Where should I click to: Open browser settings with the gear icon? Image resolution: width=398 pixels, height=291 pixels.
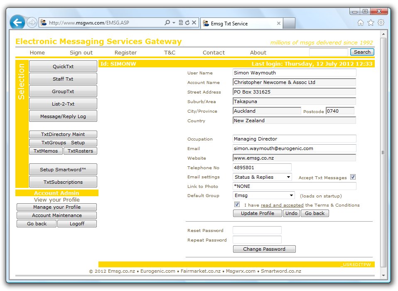pyautogui.click(x=381, y=23)
